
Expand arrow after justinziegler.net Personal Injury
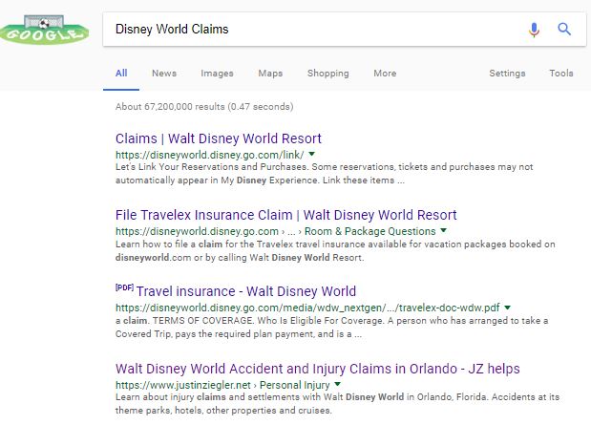coord(337,384)
